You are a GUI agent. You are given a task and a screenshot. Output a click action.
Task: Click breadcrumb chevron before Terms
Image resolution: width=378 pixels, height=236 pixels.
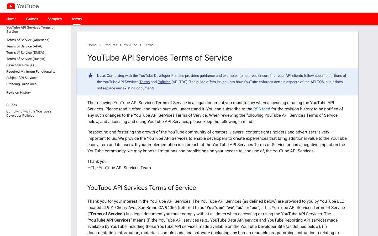coord(141,45)
